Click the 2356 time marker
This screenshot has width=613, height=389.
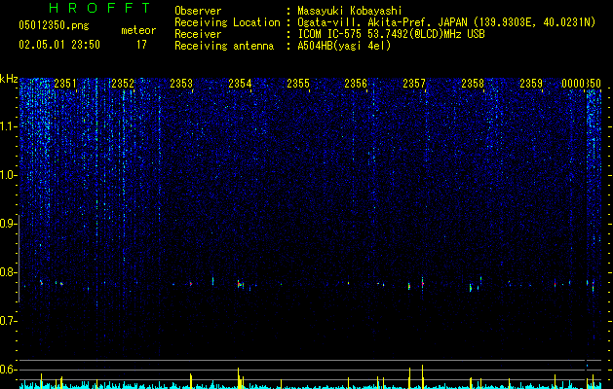point(356,84)
